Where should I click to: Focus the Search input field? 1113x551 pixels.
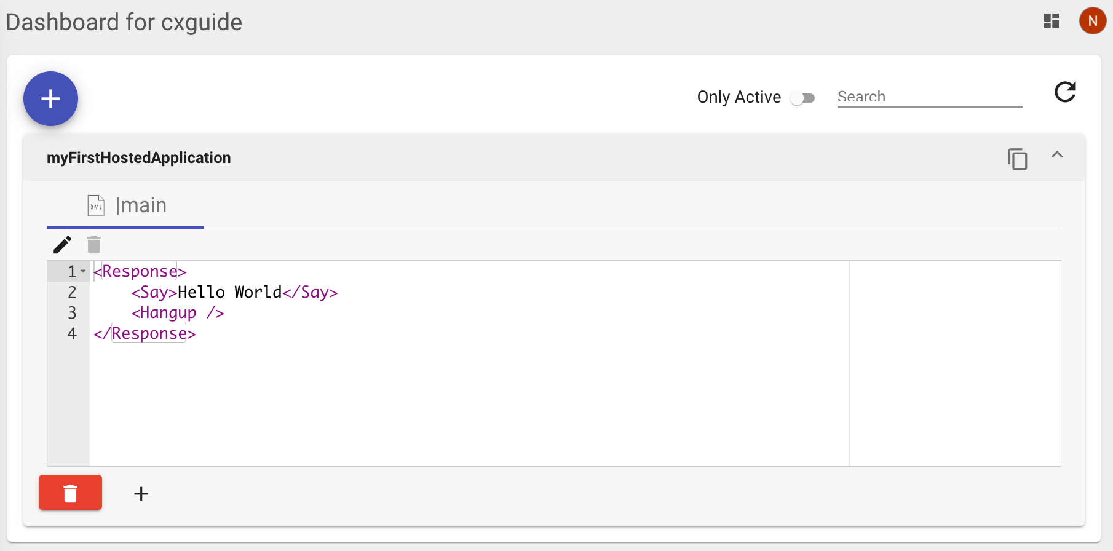(x=929, y=97)
